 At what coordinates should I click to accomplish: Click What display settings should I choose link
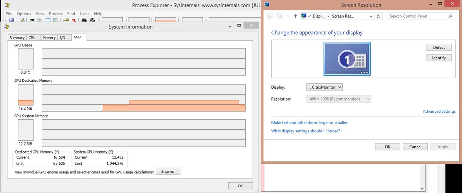coord(305,131)
